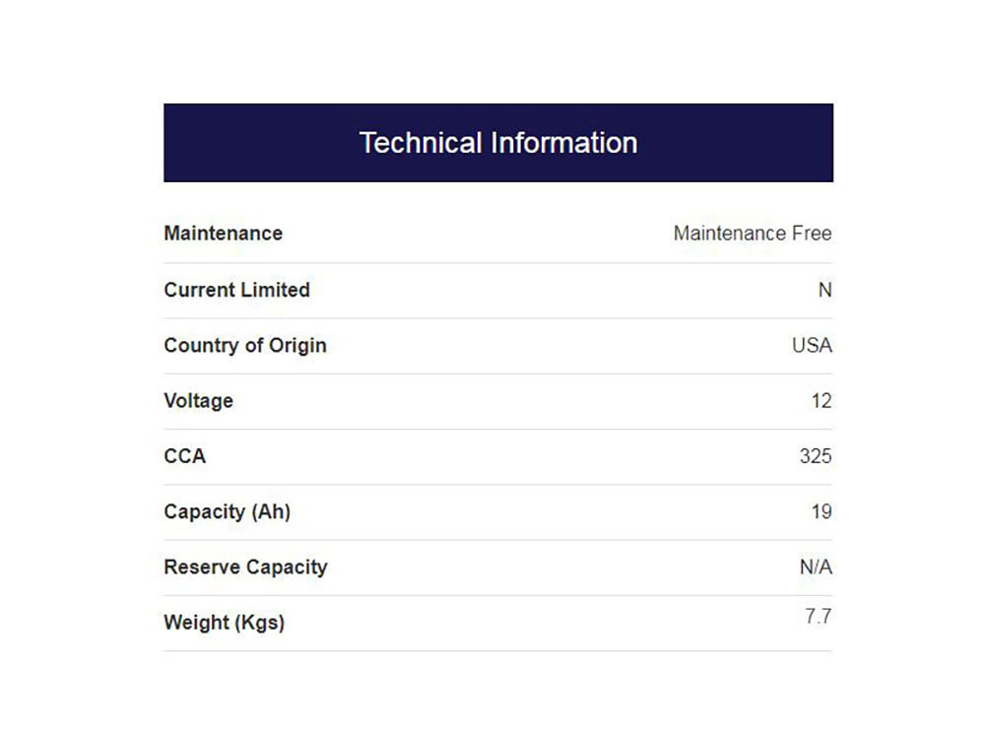Click the word Free in Maintenance Free
The image size is (985, 739).
point(812,234)
